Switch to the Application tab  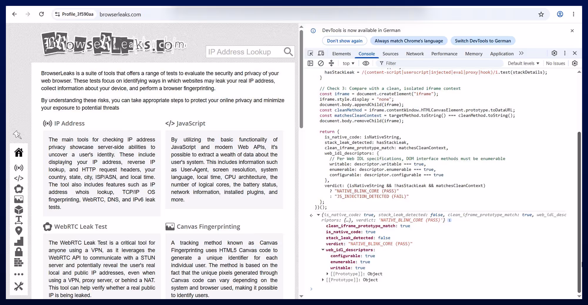tap(502, 53)
